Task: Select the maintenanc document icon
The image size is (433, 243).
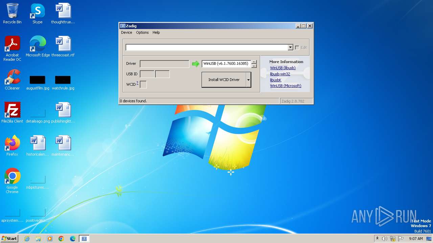Action: (x=63, y=146)
